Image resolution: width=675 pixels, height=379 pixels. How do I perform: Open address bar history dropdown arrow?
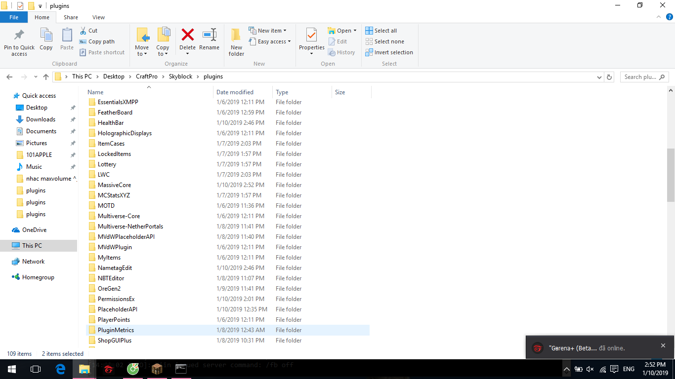tap(599, 77)
